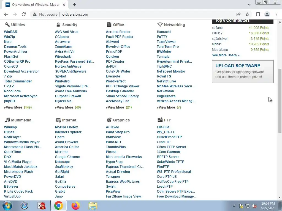This screenshot has height=211, width=282.
Task: Go back with the browser back arrow
Action: tap(6, 14)
